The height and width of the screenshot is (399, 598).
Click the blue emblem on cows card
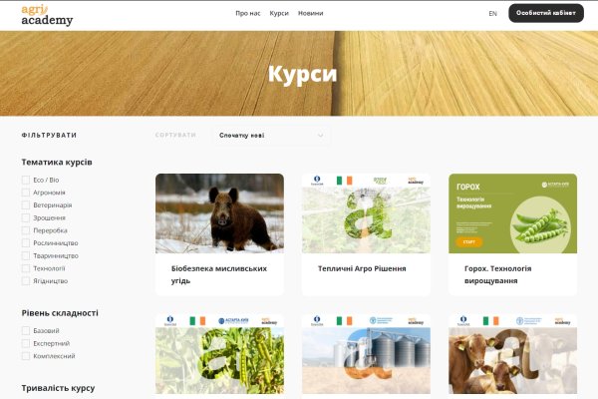[x=463, y=321]
